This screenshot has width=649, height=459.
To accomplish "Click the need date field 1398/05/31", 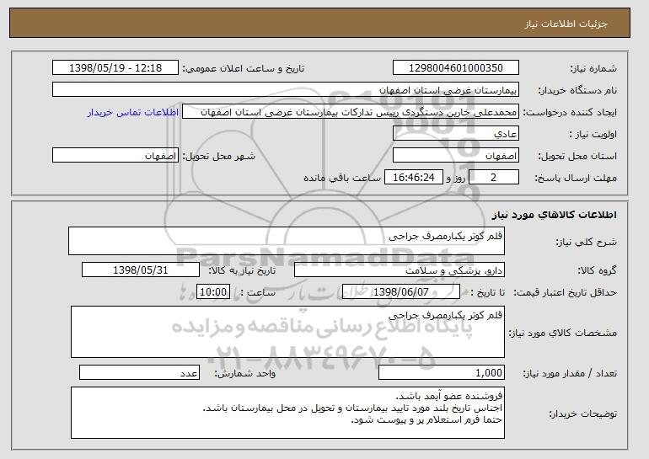I will (141, 270).
